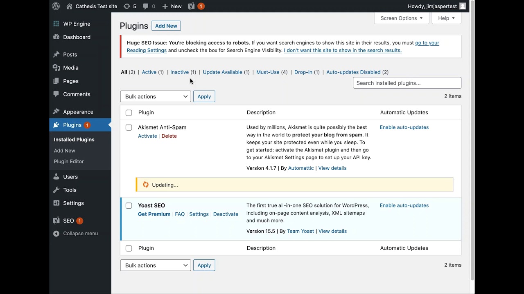This screenshot has width=524, height=294.
Task: Open updates icon showing 5
Action: tap(127, 6)
